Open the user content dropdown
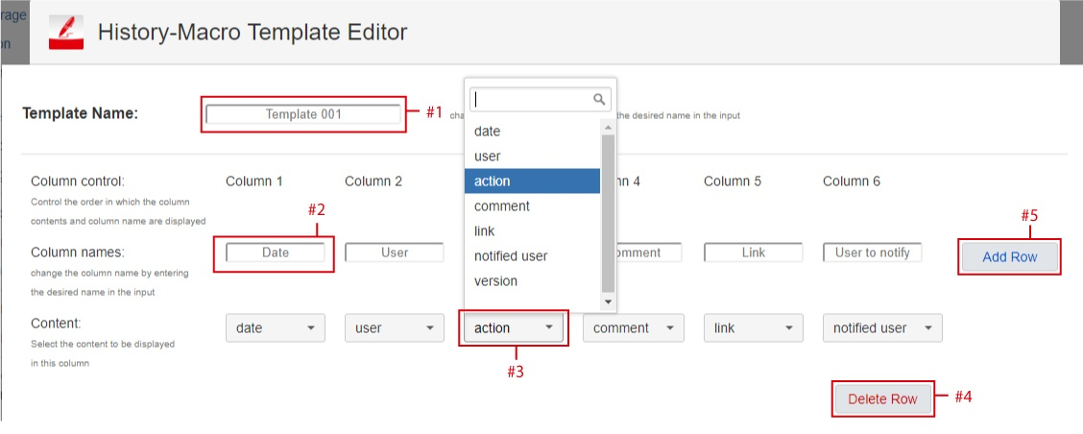Screen dimensions: 1083x434 394,328
